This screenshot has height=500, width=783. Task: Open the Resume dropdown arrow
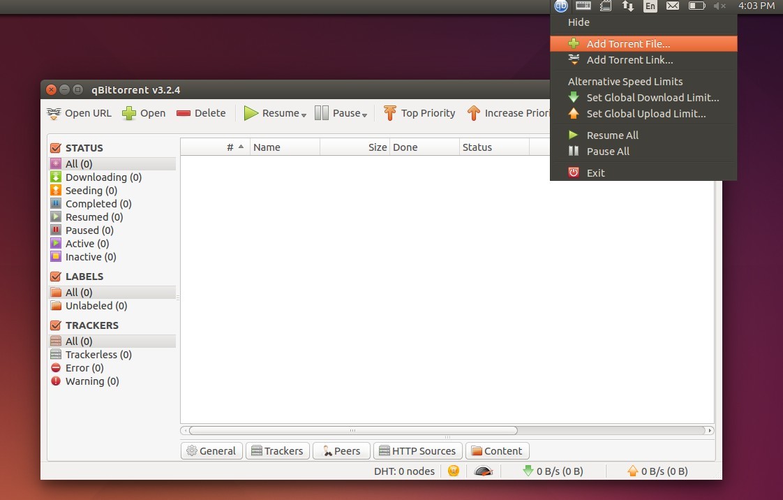(x=304, y=115)
